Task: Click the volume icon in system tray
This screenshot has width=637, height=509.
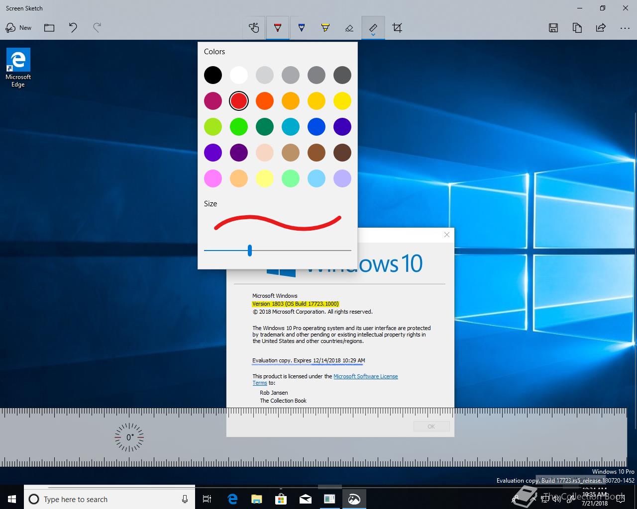Action: (556, 499)
